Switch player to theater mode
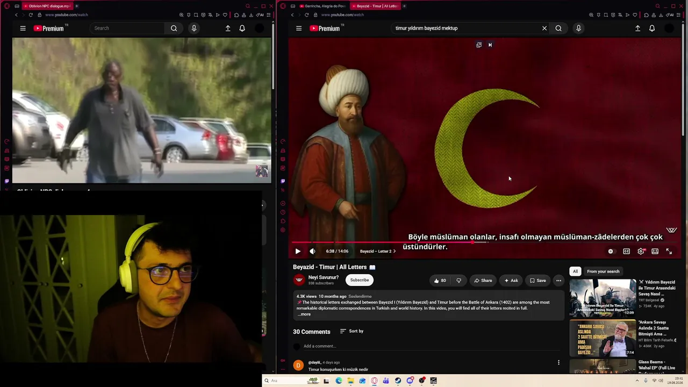The height and width of the screenshot is (387, 688). tap(655, 251)
